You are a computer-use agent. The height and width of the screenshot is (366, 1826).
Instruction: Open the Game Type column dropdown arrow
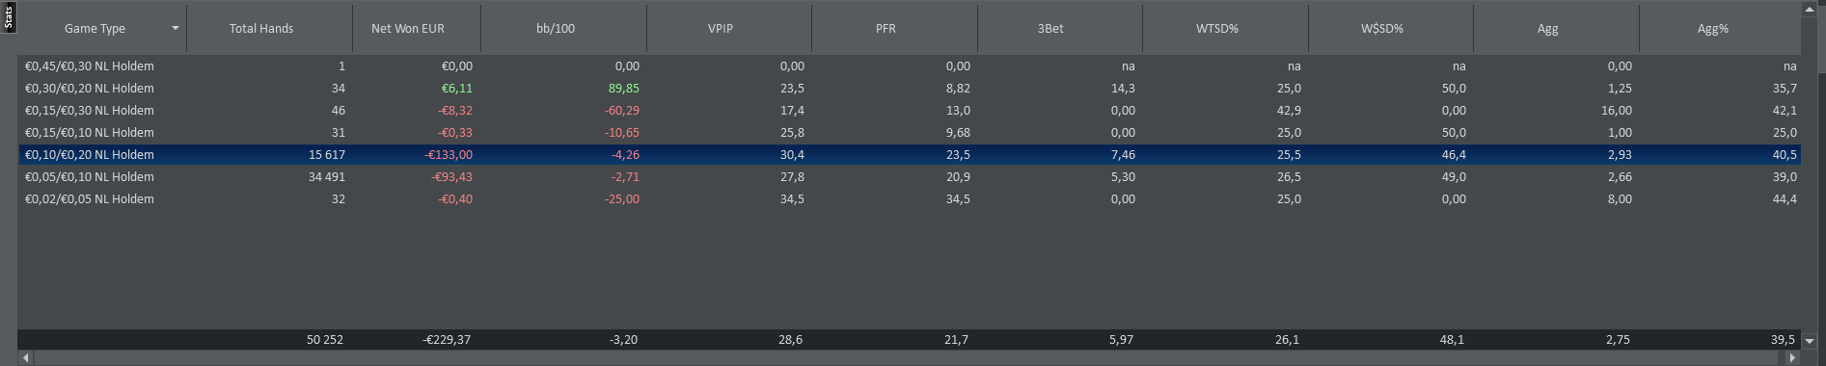click(175, 28)
